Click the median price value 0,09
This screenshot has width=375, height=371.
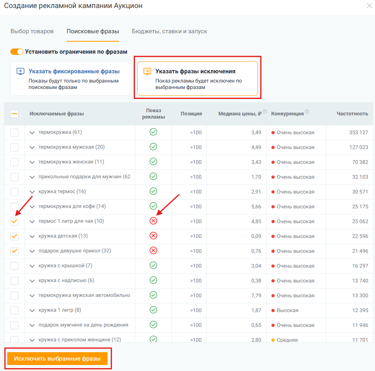click(256, 236)
